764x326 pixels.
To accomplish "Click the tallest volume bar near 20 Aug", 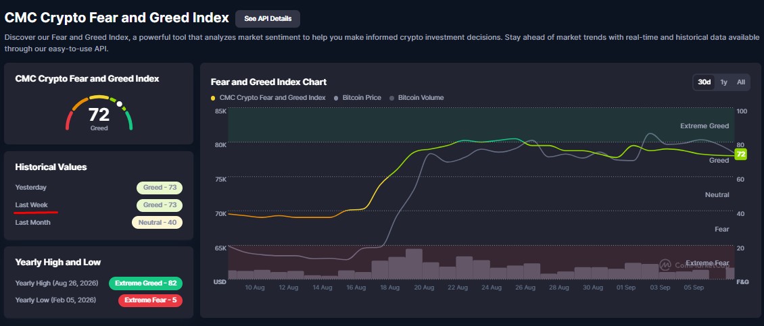I will pyautogui.click(x=414, y=264).
